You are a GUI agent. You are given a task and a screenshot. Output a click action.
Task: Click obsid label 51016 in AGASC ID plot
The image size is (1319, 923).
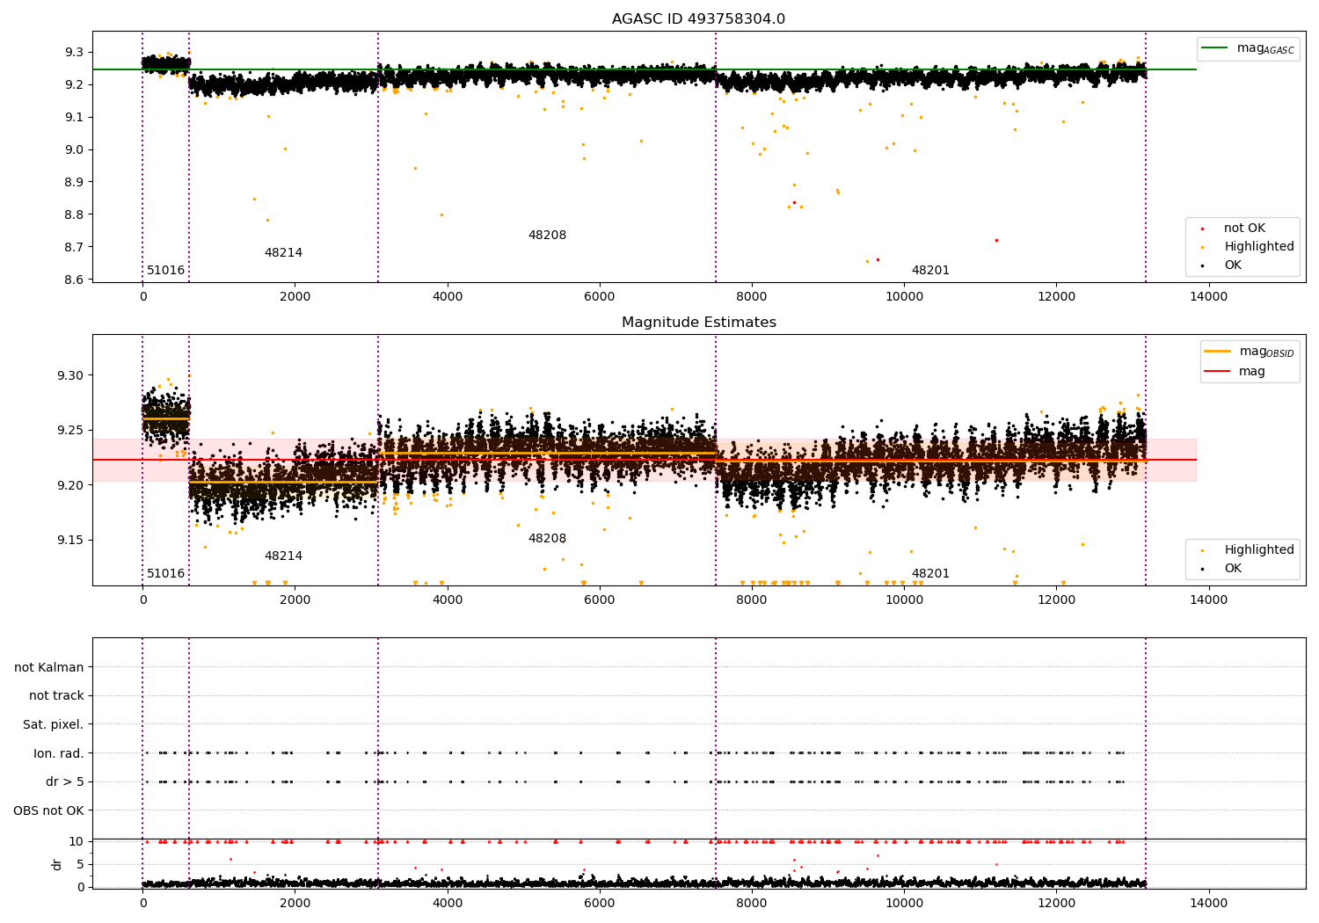(x=166, y=271)
